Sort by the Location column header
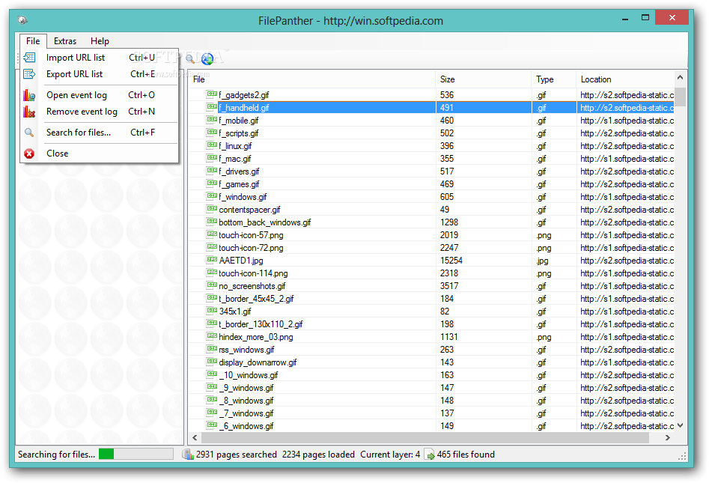Image resolution: width=709 pixels, height=483 pixels. (x=625, y=79)
